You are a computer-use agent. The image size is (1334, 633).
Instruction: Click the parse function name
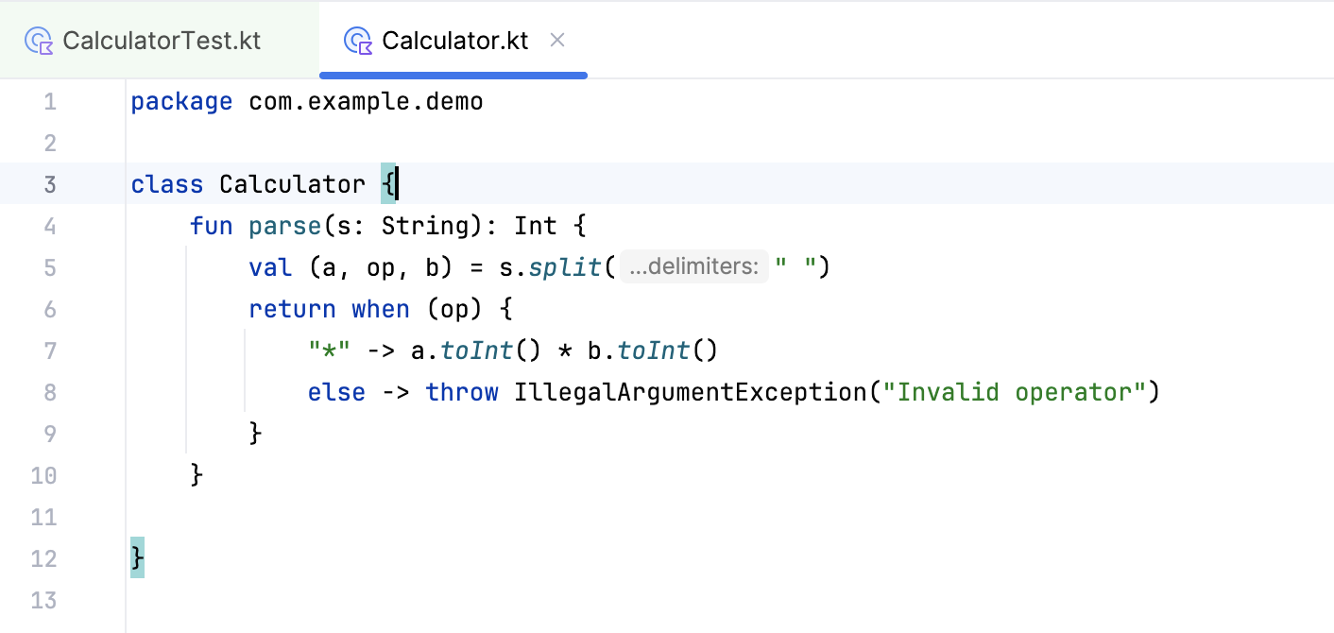[x=285, y=226]
